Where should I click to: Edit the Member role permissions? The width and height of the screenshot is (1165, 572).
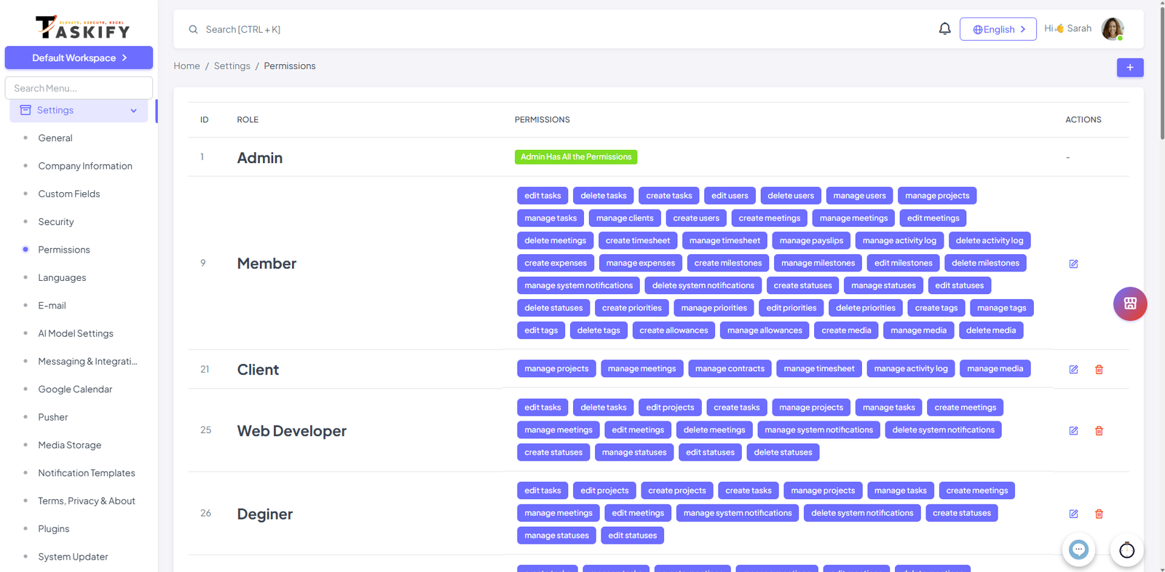coord(1073,263)
